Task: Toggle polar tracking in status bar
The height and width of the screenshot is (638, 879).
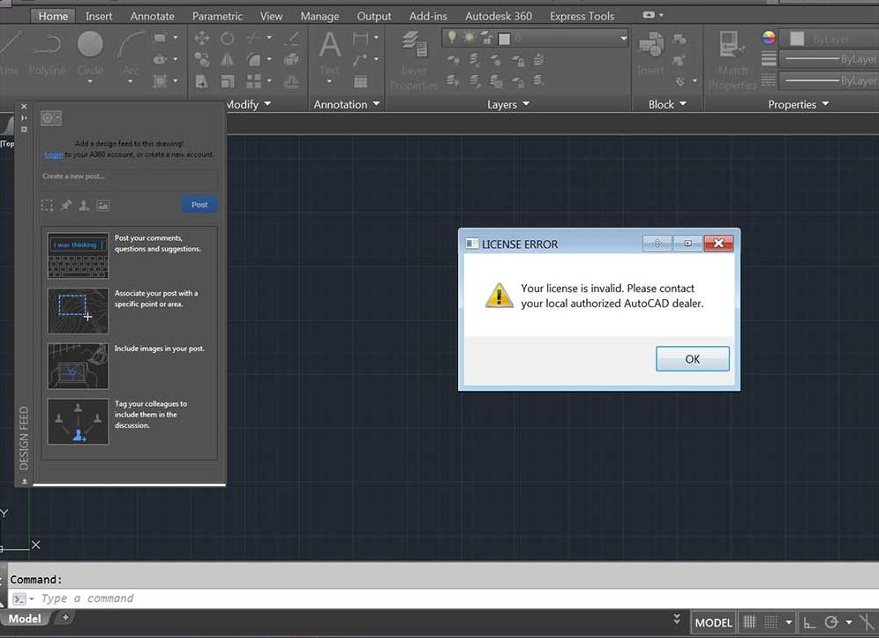Action: tap(832, 622)
